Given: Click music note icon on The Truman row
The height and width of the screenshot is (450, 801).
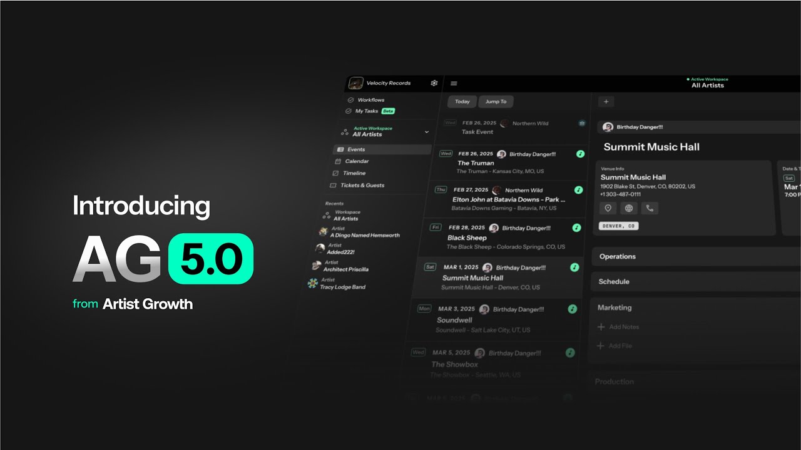Looking at the screenshot, I should 580,154.
